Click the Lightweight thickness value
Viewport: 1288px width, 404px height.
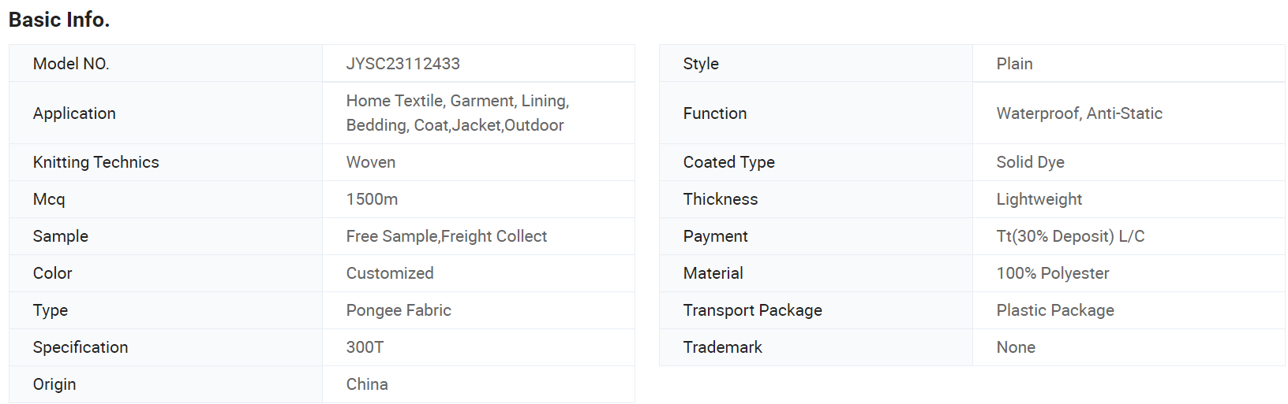(x=1039, y=199)
